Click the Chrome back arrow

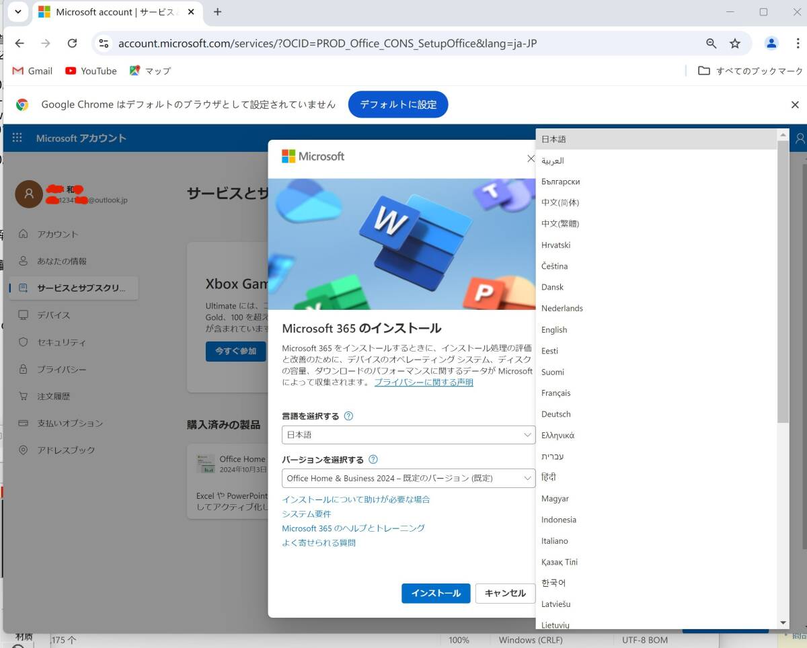pos(20,44)
